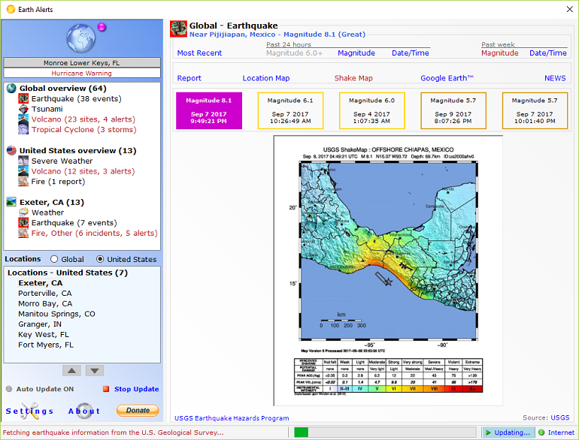
Task: Select Manitou Springs, CO location
Action: pyautogui.click(x=56, y=314)
